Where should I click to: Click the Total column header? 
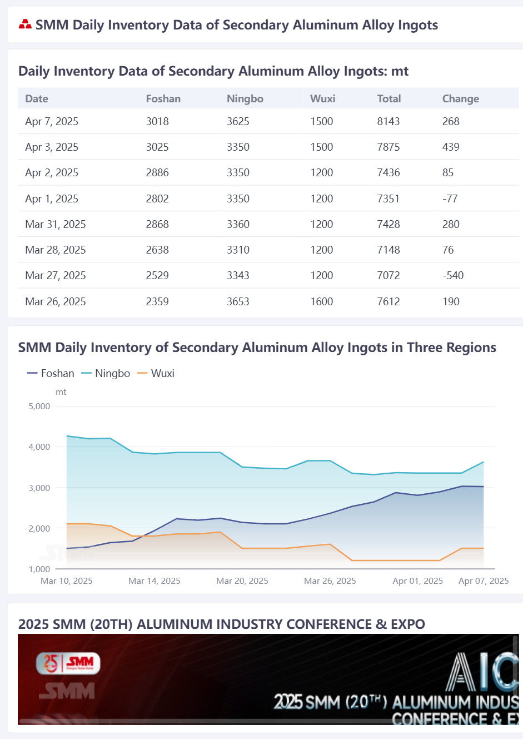[x=388, y=98]
